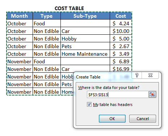Click the COST TABLE title

pyautogui.click(x=69, y=8)
